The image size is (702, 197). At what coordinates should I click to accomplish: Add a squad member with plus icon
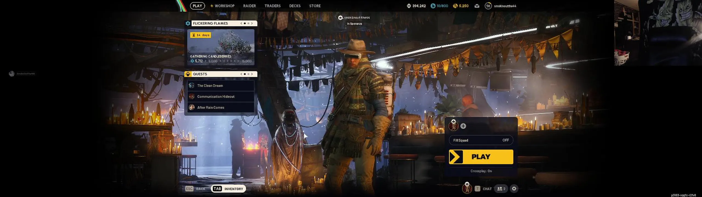point(463,126)
